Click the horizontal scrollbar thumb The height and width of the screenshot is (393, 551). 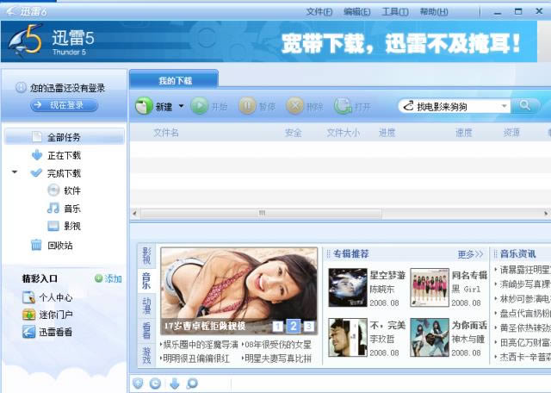(262, 213)
